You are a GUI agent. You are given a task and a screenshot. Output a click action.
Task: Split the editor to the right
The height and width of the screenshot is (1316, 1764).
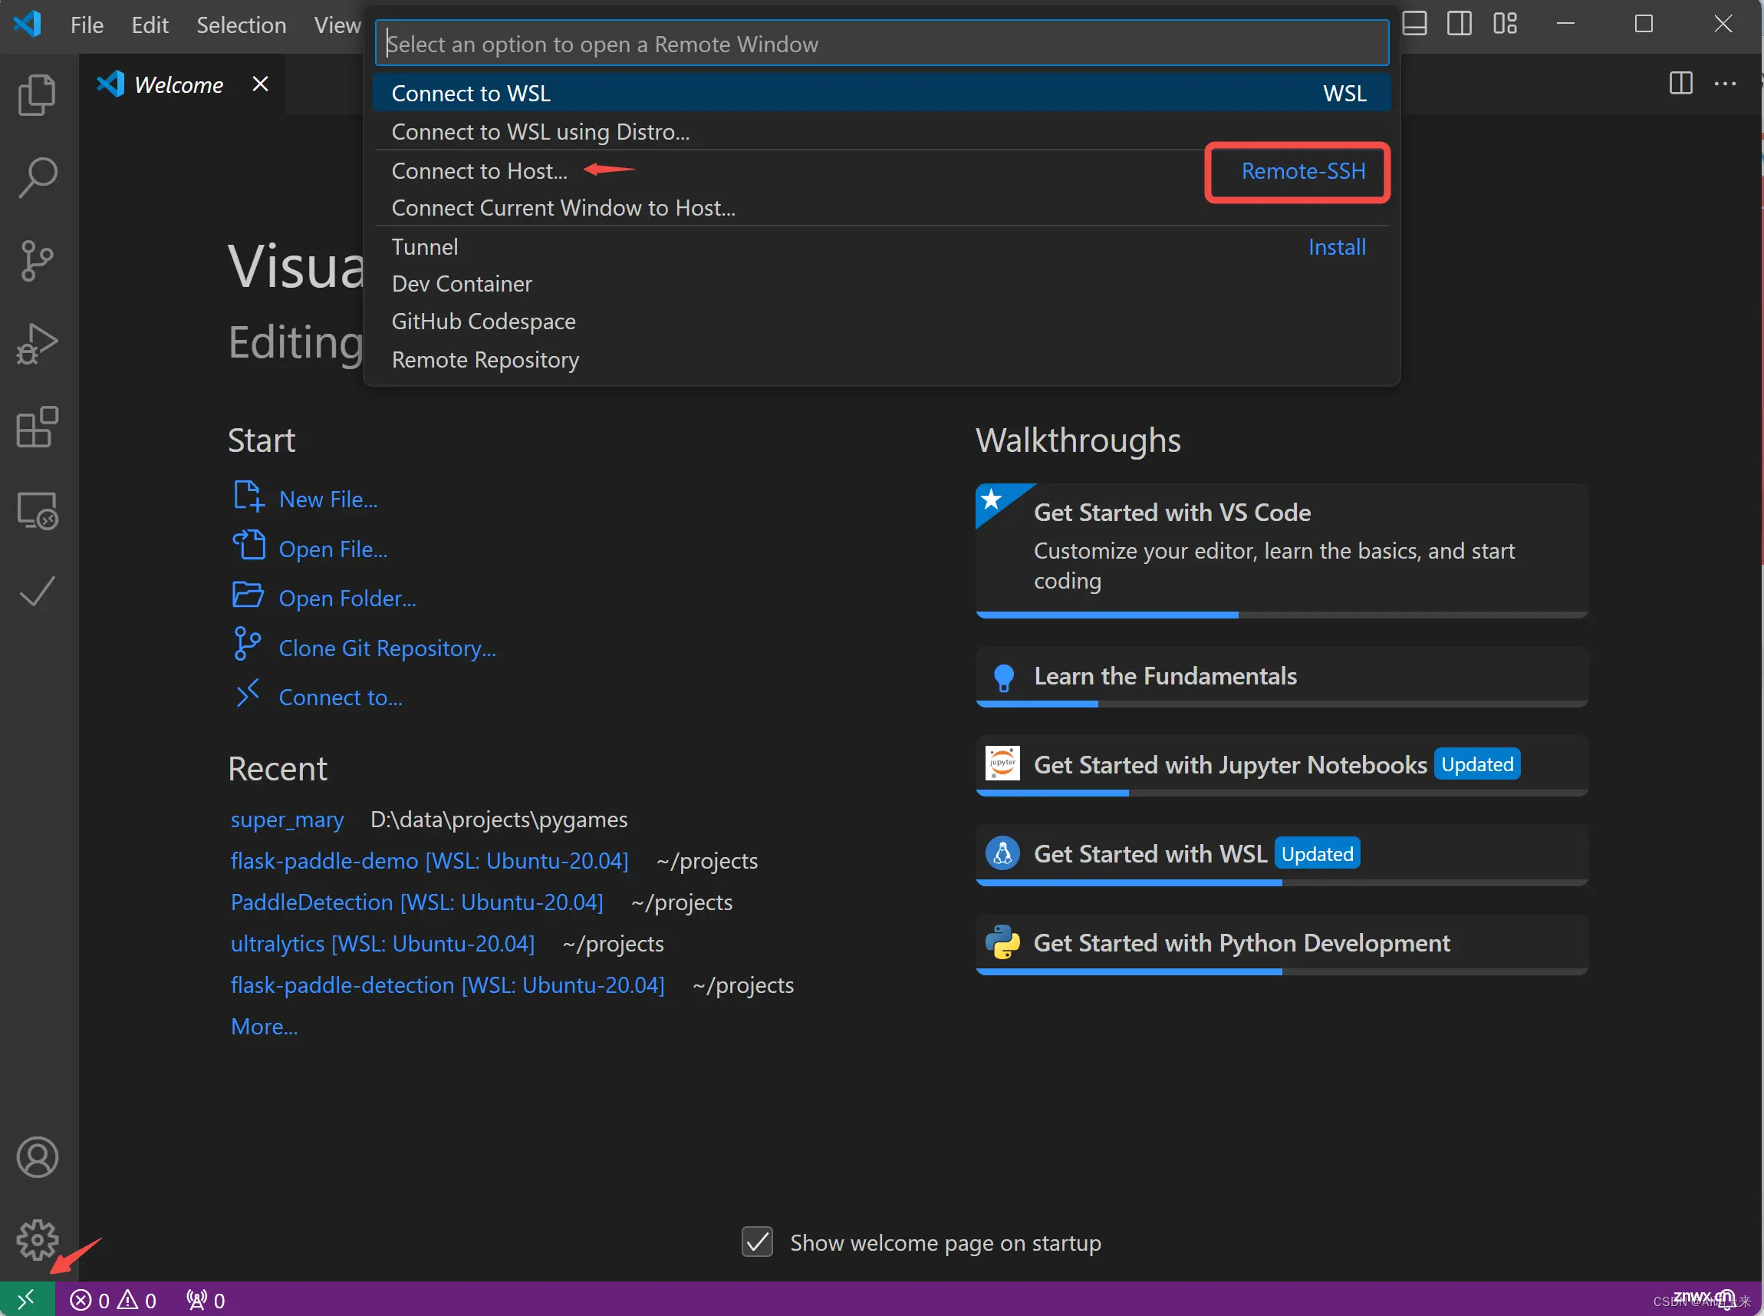coord(1680,84)
